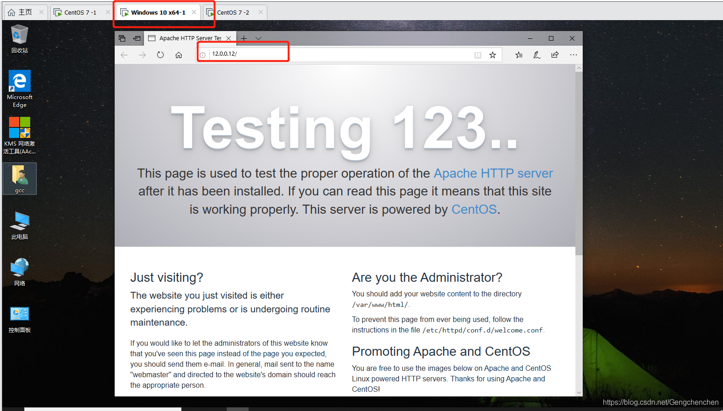Open the Edge favorites hub
The width and height of the screenshot is (723, 411).
pos(519,55)
